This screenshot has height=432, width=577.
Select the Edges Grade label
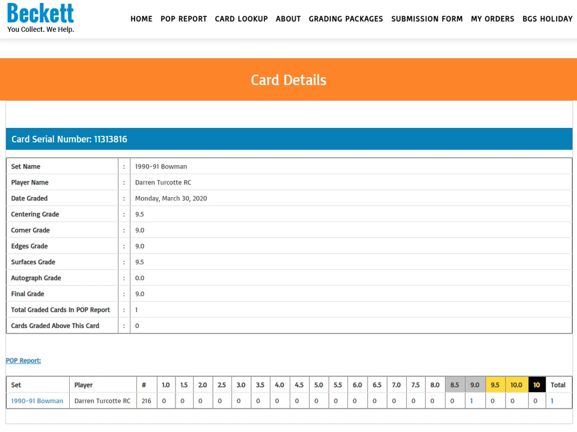click(29, 246)
